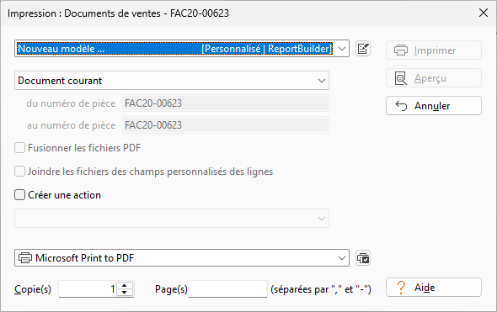Screen dimensions: 497x312
Task: Click the orange question mark help icon
Action: (x=401, y=288)
